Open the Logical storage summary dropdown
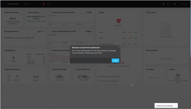Viewport: 191px width, 109px height. (40, 32)
